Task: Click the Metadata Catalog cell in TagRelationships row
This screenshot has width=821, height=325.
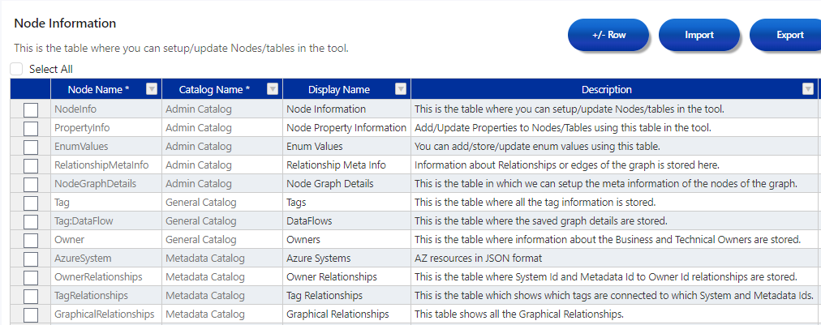Action: [x=222, y=296]
